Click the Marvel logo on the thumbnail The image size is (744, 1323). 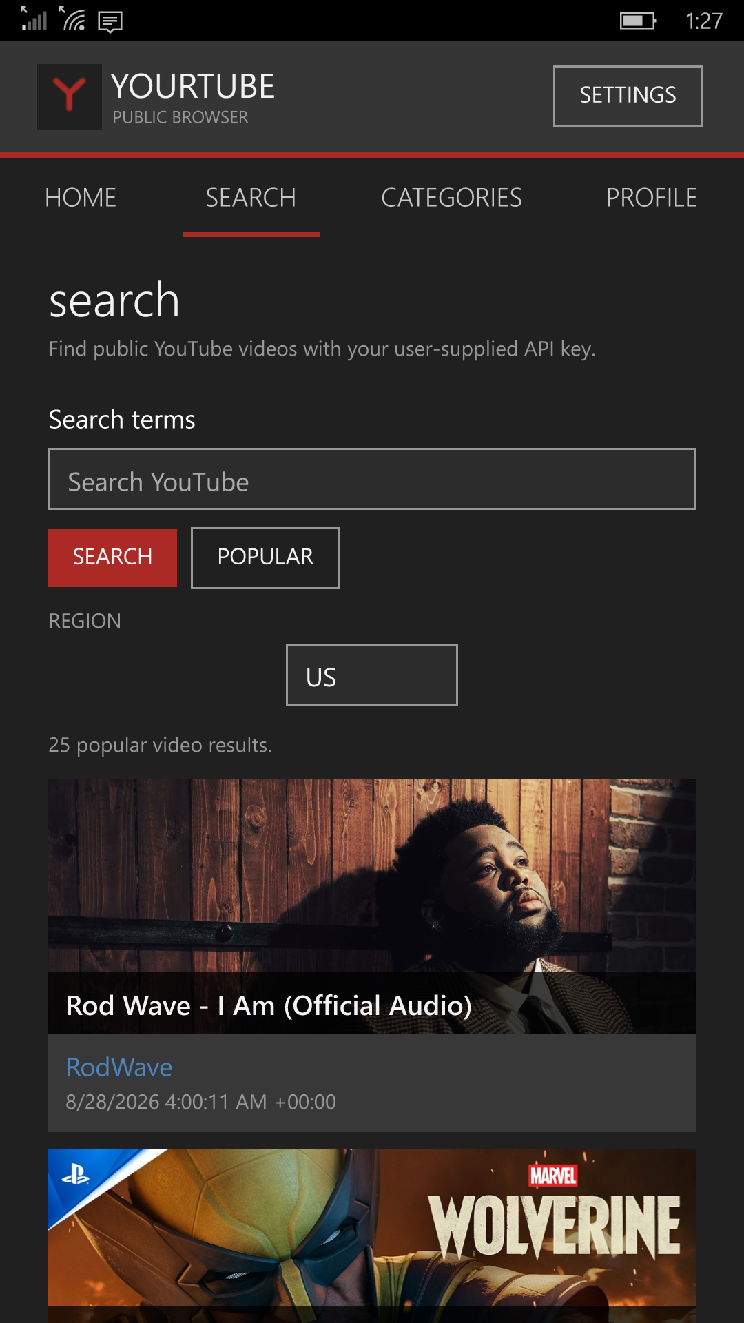tap(552, 1175)
